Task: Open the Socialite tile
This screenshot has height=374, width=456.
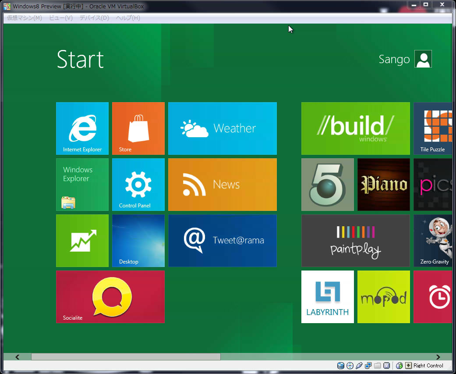Action: click(x=110, y=297)
